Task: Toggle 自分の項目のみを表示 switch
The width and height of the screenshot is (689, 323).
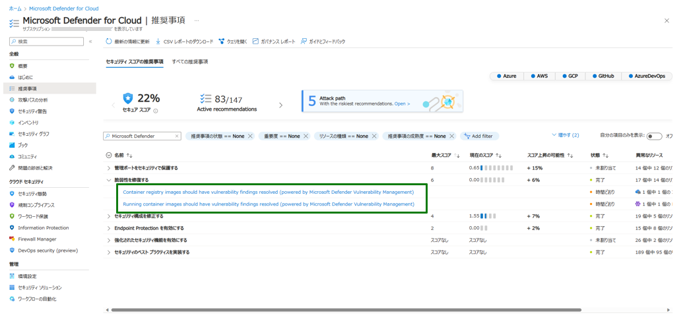Action: [x=654, y=136]
